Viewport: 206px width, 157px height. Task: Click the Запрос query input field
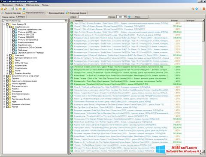tap(93, 17)
